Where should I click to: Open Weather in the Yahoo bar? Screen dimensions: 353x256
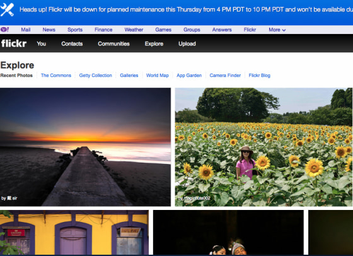pos(134,30)
